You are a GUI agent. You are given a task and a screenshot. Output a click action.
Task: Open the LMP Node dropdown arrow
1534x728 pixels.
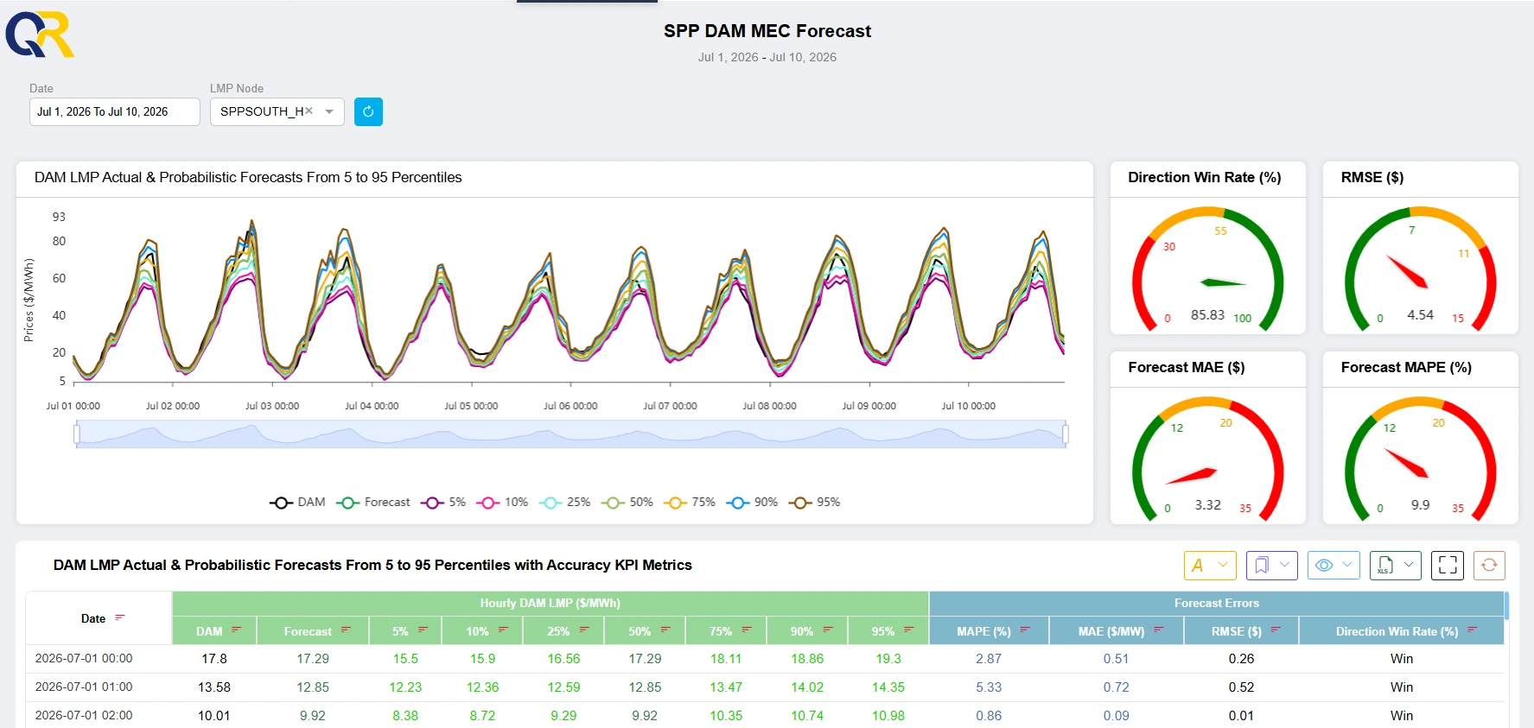(x=329, y=111)
